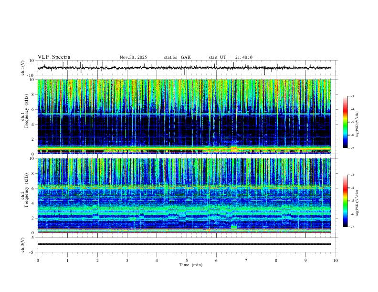Select the "Time (min)" x-axis label
378x292 pixels.
pyautogui.click(x=191, y=265)
